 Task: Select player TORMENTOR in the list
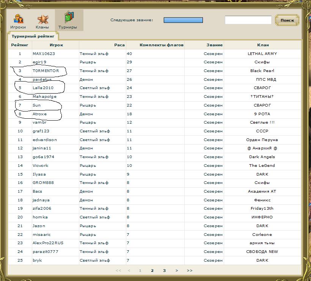pos(46,71)
